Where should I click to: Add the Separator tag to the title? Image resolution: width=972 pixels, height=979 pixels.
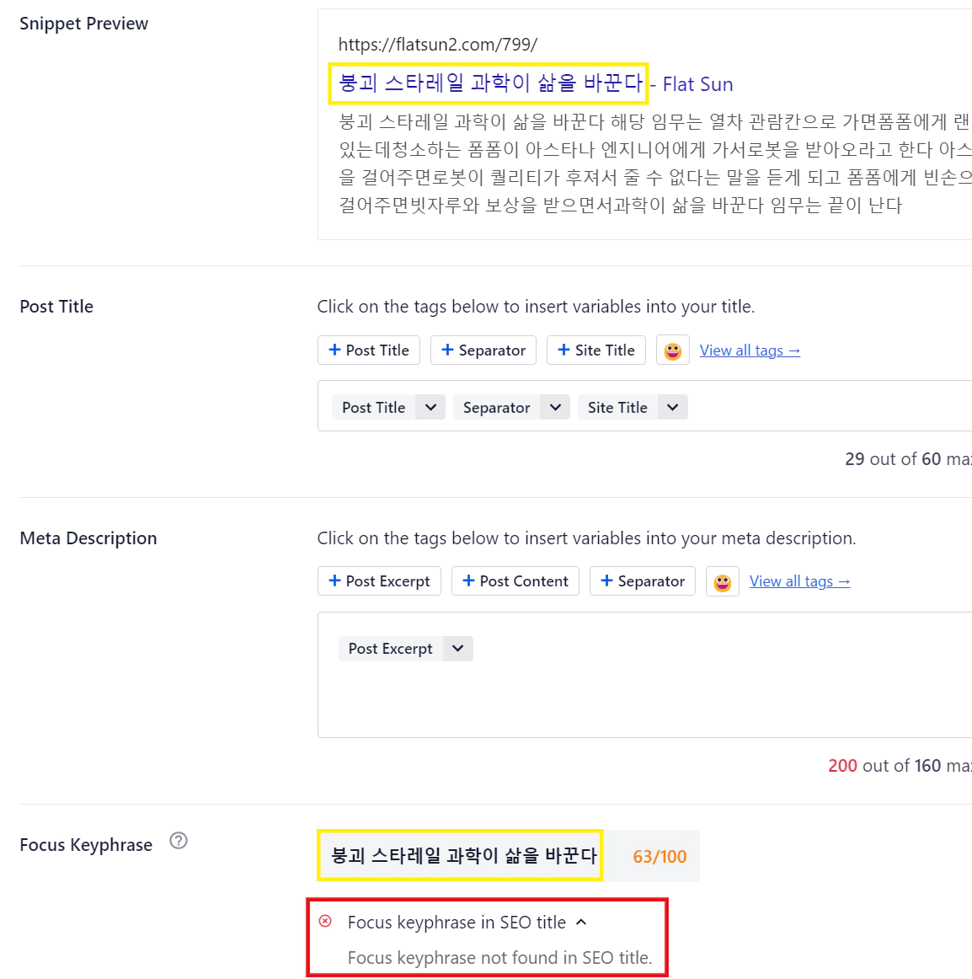(483, 350)
